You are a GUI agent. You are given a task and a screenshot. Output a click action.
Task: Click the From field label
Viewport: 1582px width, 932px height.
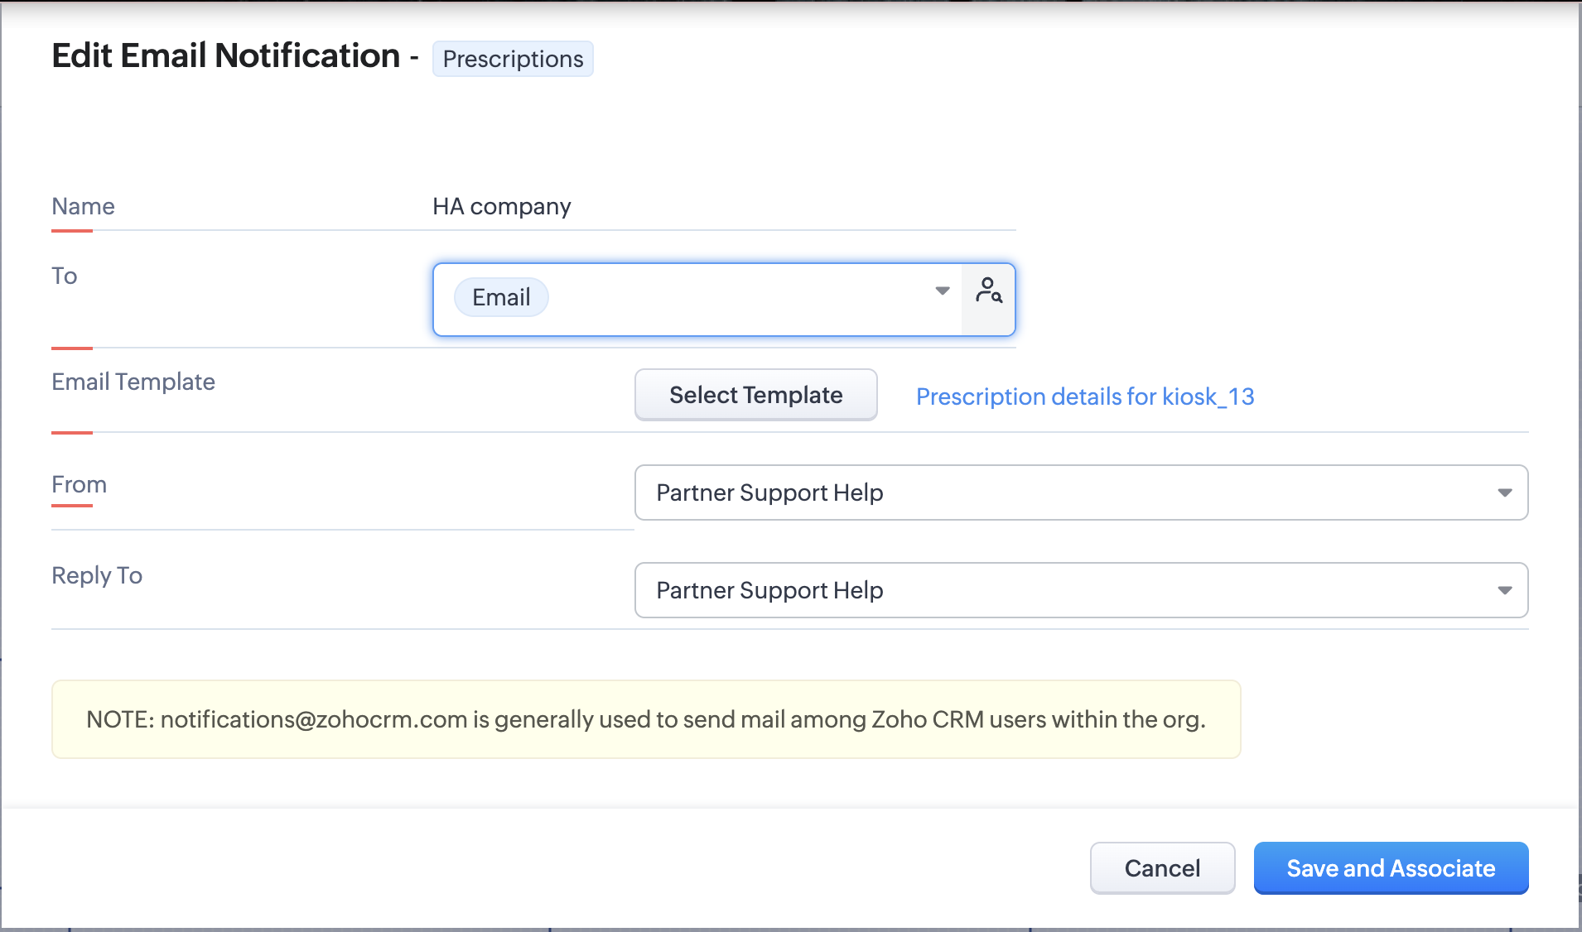pyautogui.click(x=79, y=484)
